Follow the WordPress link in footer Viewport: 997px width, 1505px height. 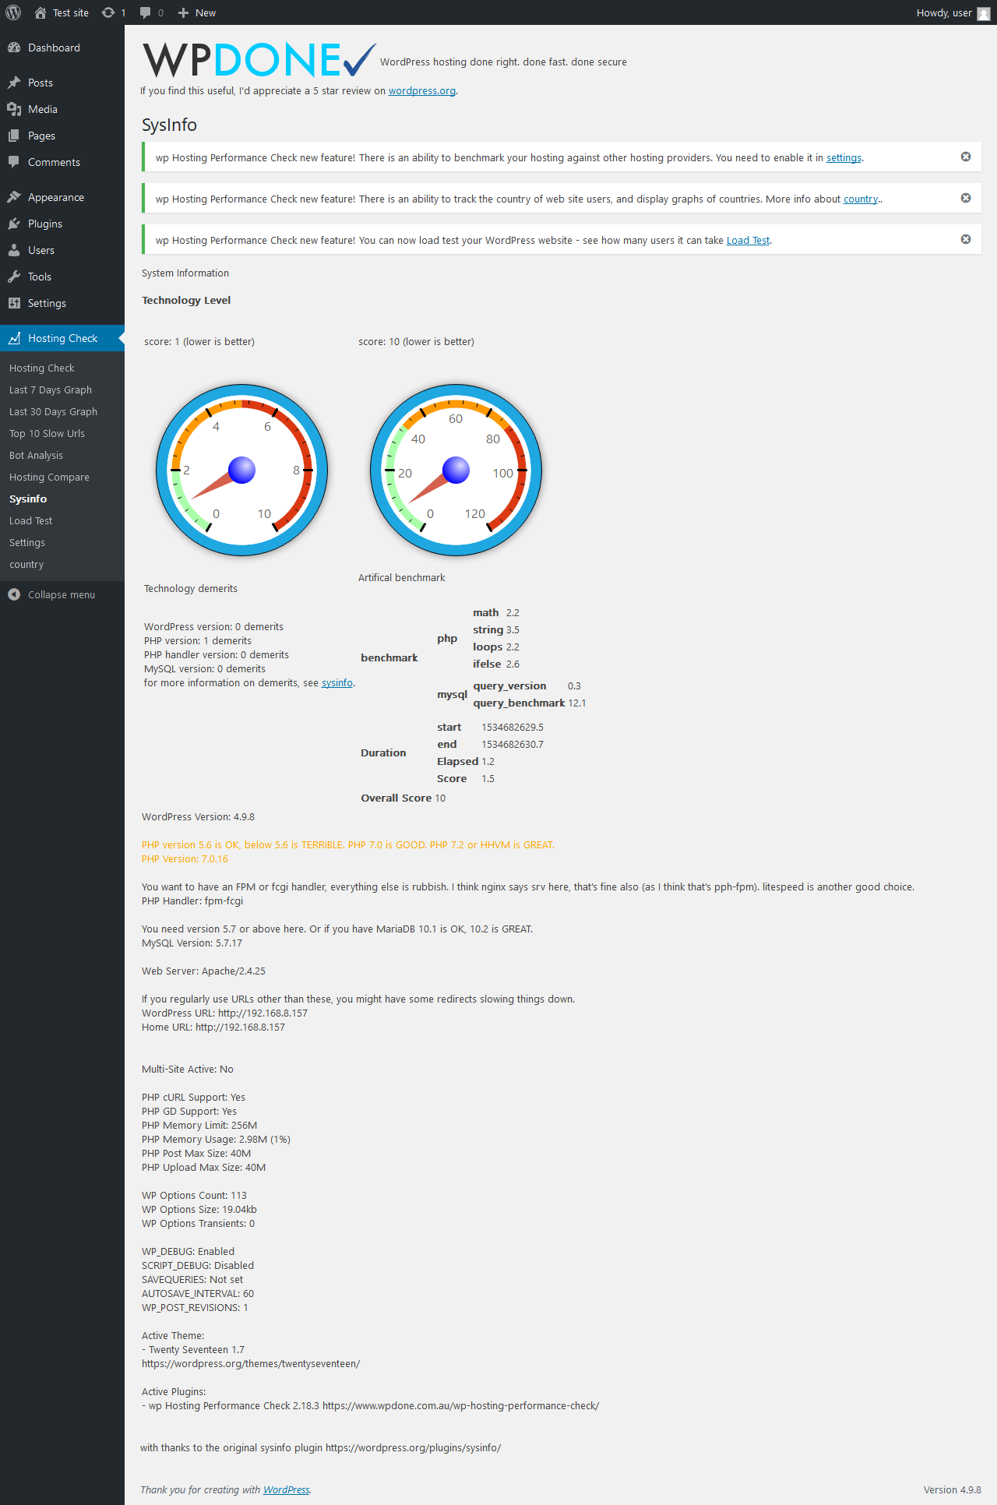point(286,1489)
